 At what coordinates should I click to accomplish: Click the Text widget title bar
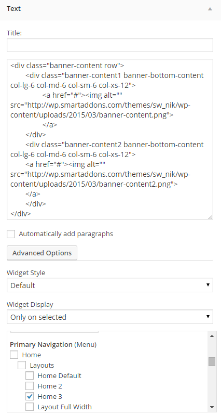click(111, 10)
